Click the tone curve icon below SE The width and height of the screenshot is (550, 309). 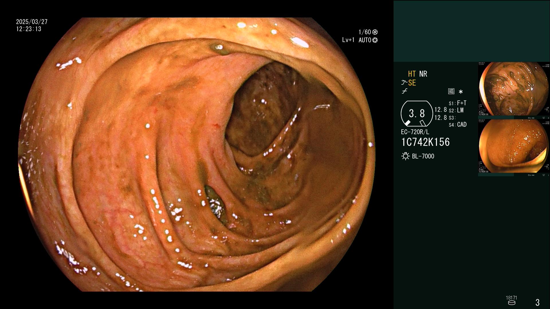(404, 92)
